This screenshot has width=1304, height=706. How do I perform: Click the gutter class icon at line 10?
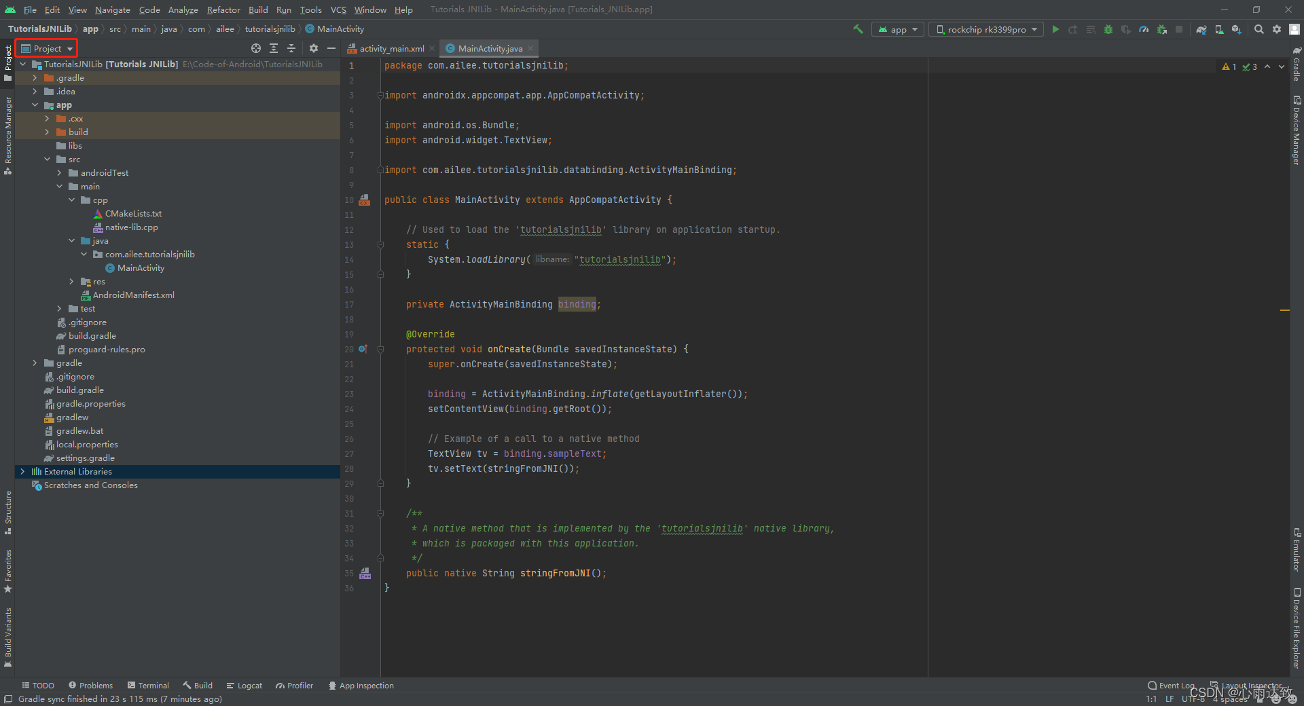(365, 200)
